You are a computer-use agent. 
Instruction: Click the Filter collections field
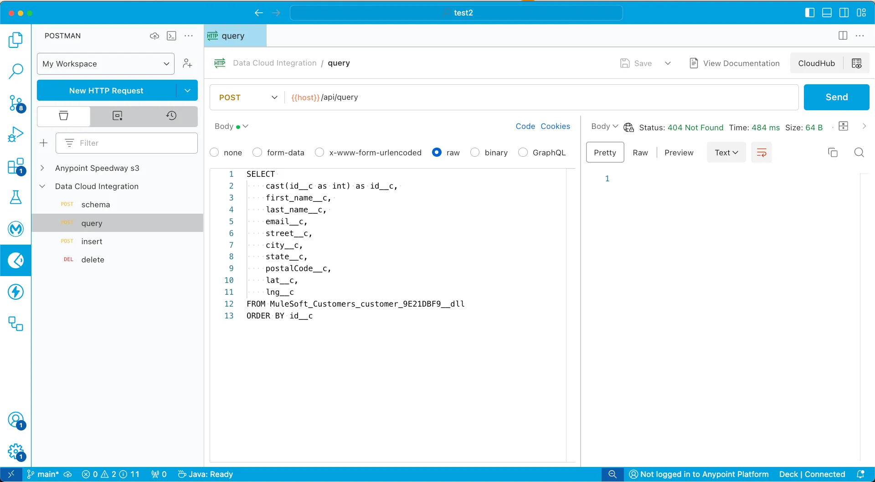click(x=127, y=143)
